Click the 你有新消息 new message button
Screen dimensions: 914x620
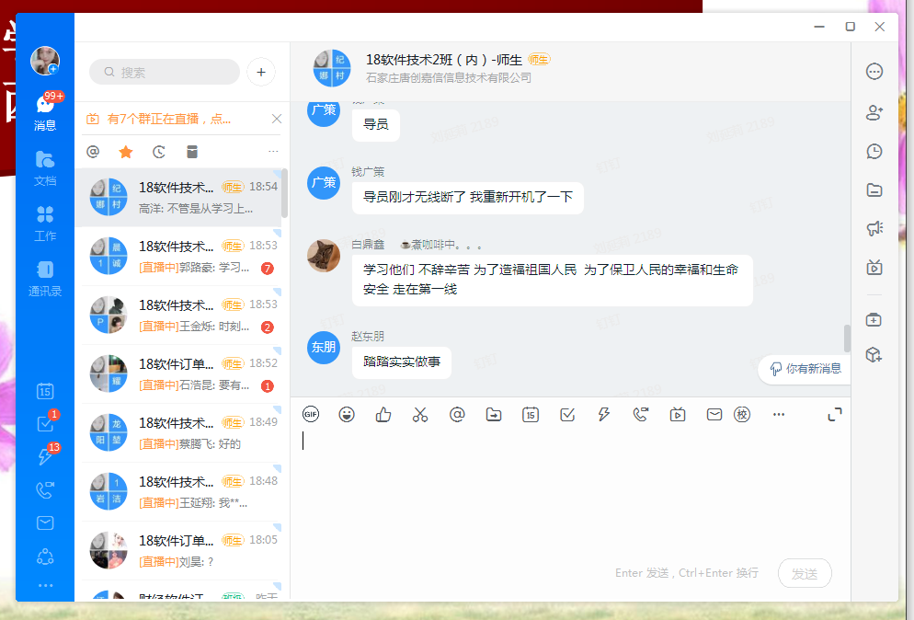pyautogui.click(x=805, y=368)
